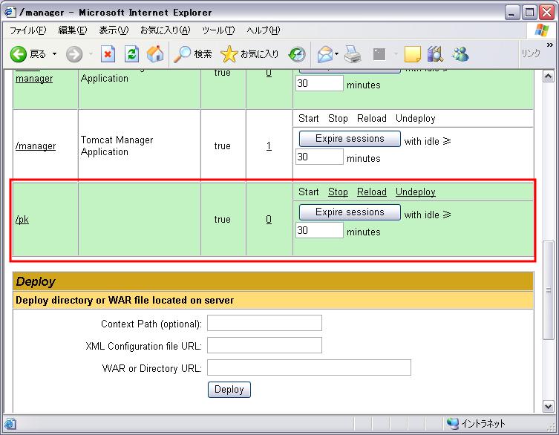559x435 pixels.
Task: Click the WAR or Directory URL field
Action: point(309,367)
